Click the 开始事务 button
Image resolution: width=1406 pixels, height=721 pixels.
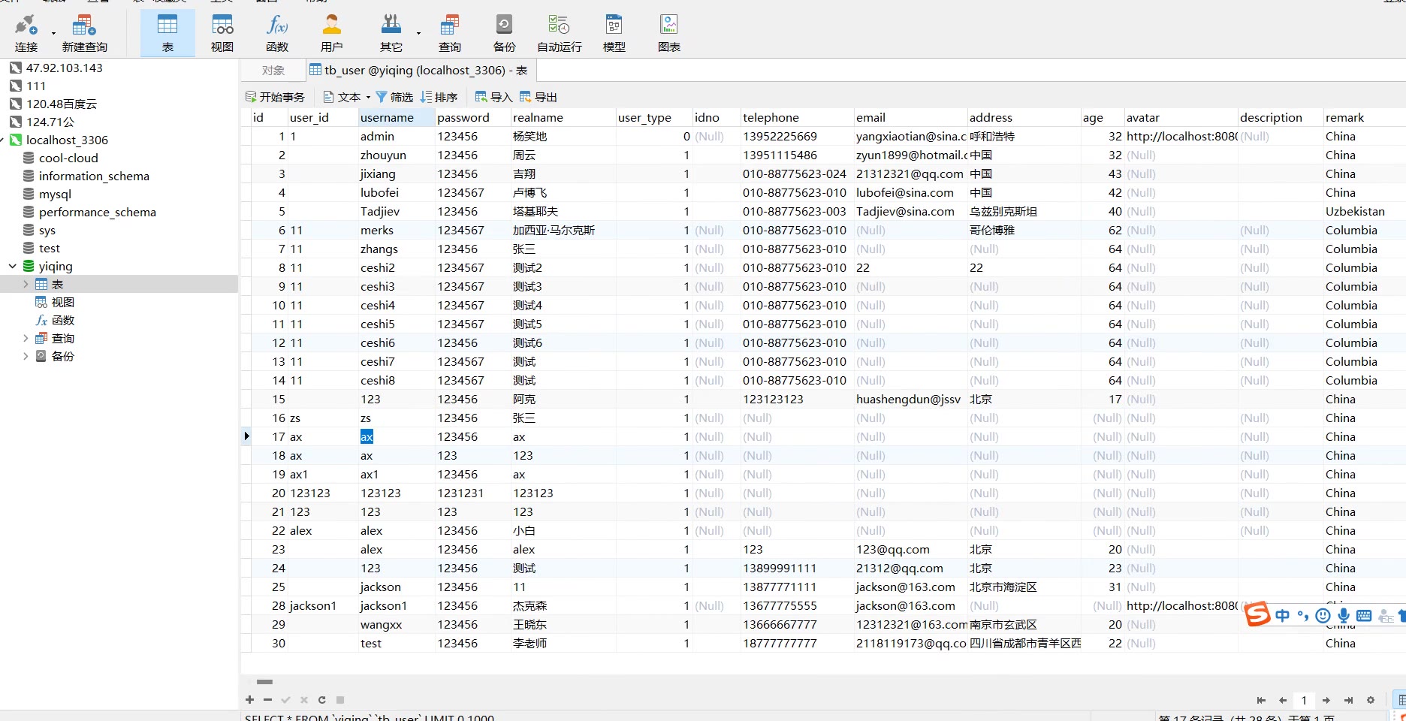(275, 97)
